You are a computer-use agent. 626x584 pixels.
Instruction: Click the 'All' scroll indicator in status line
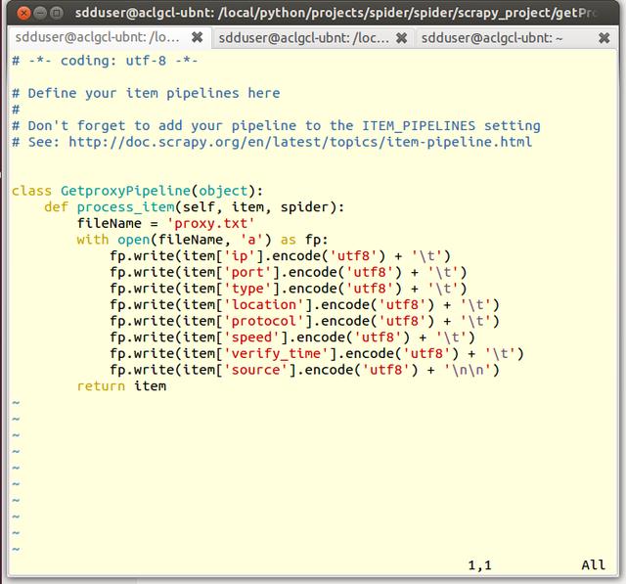[593, 565]
